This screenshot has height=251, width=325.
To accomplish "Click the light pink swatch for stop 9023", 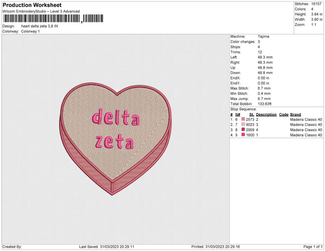I will click(243, 124).
